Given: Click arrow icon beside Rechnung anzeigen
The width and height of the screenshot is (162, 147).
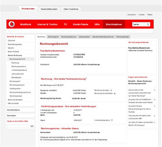Looking at the screenshot, I should point(111,90).
